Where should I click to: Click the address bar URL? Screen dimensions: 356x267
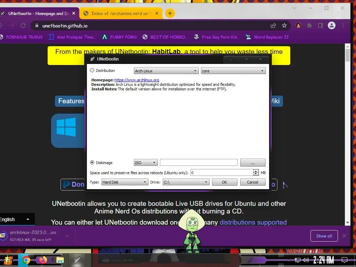[65, 26]
